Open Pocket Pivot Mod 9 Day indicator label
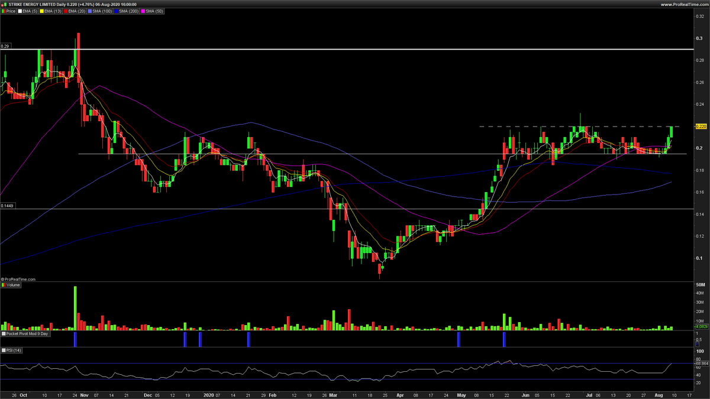The height and width of the screenshot is (399, 710). click(25, 334)
